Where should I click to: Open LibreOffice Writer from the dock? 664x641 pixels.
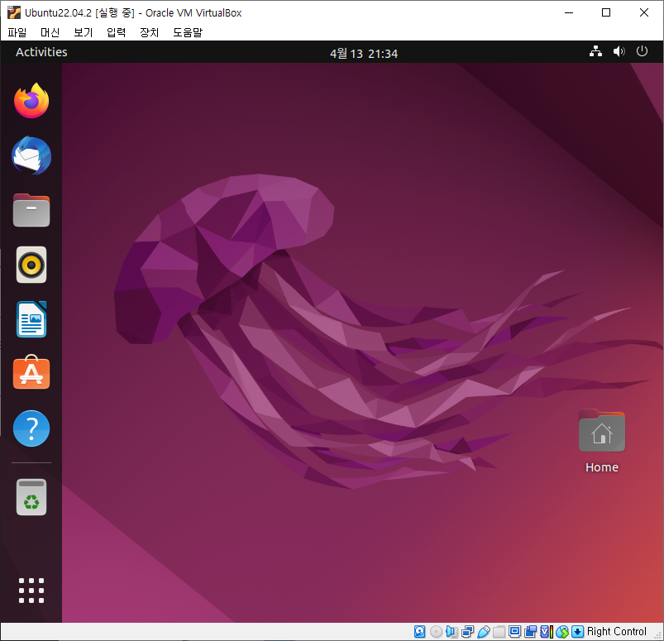click(x=31, y=319)
